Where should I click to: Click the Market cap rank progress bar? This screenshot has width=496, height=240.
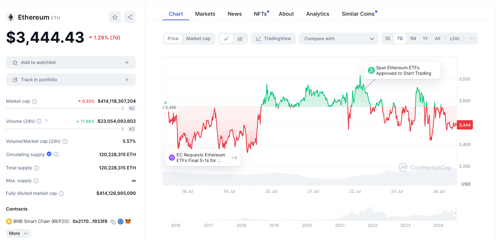(x=65, y=109)
